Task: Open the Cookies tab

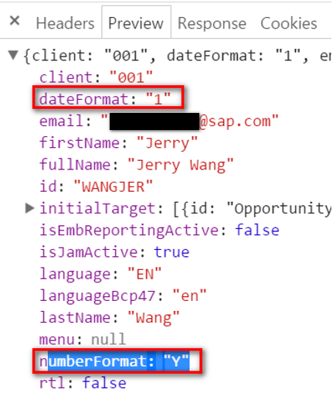Action: coord(289,23)
